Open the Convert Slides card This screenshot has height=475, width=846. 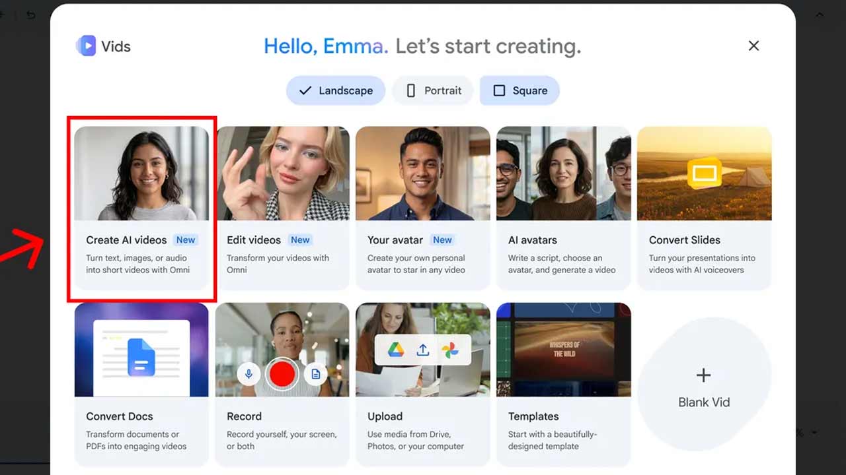(x=705, y=208)
